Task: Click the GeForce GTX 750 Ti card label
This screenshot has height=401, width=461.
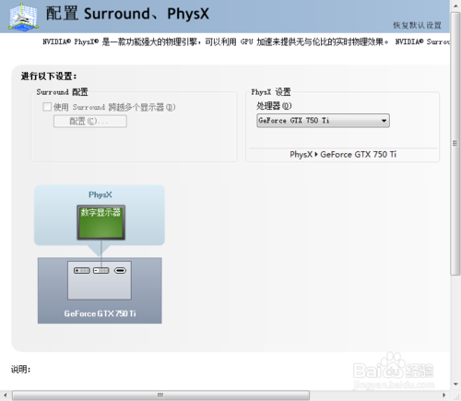Action: [x=100, y=313]
